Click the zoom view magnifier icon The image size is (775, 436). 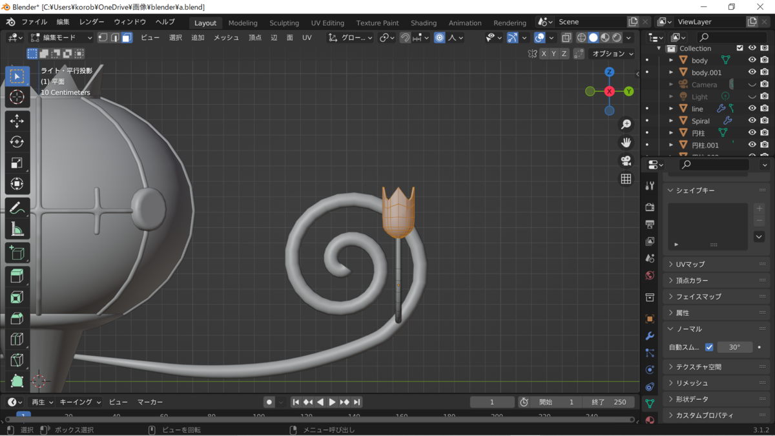click(x=626, y=125)
